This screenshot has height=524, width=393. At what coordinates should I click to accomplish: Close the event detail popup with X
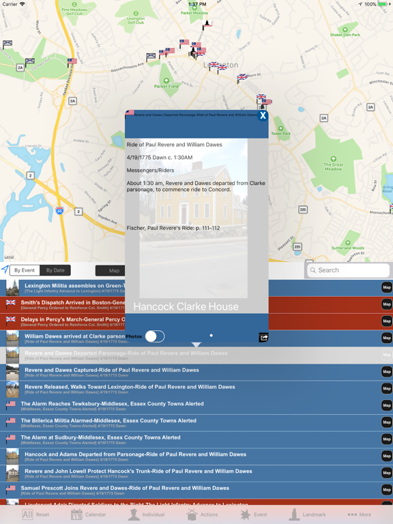(263, 115)
